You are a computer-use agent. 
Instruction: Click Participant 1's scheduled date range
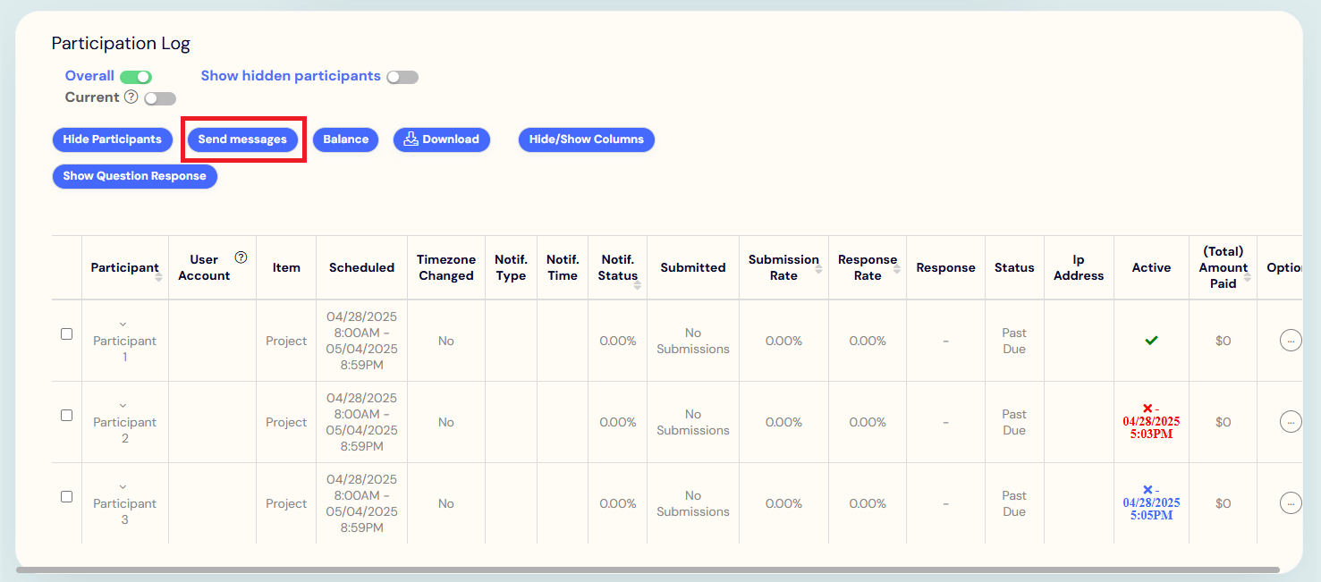coord(361,341)
